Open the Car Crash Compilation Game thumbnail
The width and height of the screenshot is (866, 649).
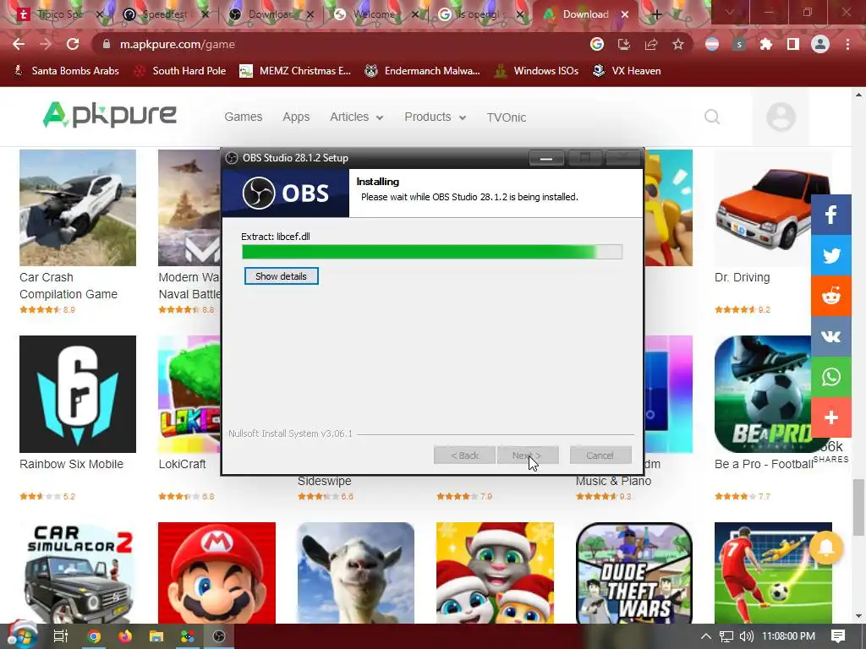(77, 208)
